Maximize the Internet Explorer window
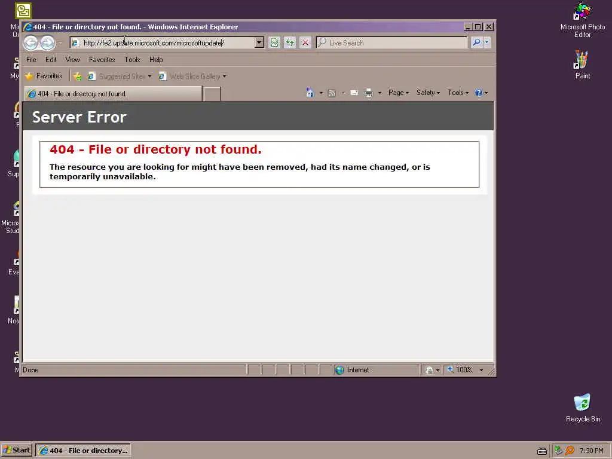This screenshot has height=459, width=612. 478,27
